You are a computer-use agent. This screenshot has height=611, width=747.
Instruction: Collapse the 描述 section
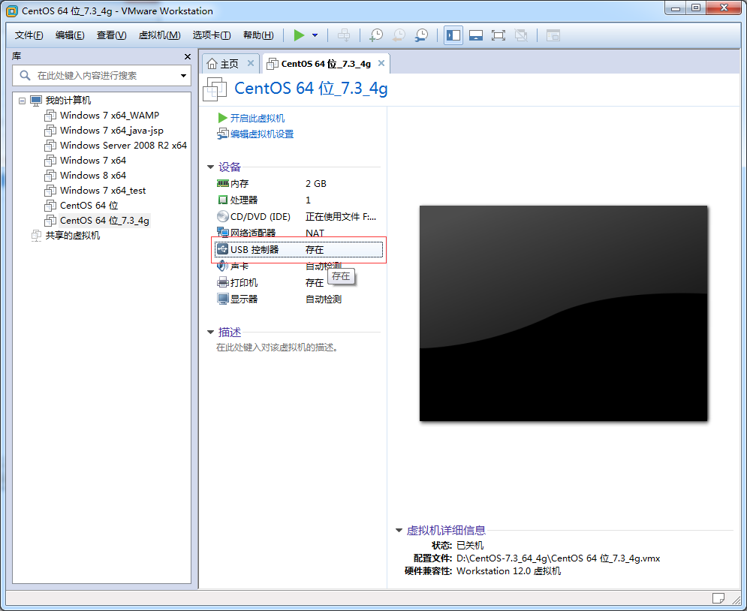tap(210, 333)
